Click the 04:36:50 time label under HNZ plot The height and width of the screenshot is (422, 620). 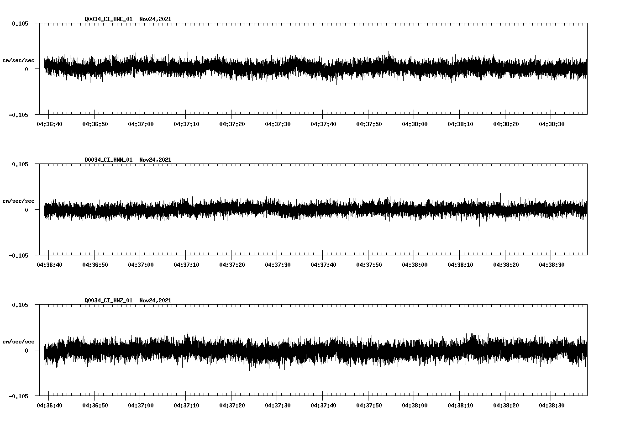pyautogui.click(x=95, y=406)
